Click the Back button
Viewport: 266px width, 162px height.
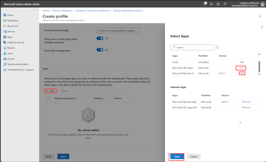pyautogui.click(x=49, y=157)
